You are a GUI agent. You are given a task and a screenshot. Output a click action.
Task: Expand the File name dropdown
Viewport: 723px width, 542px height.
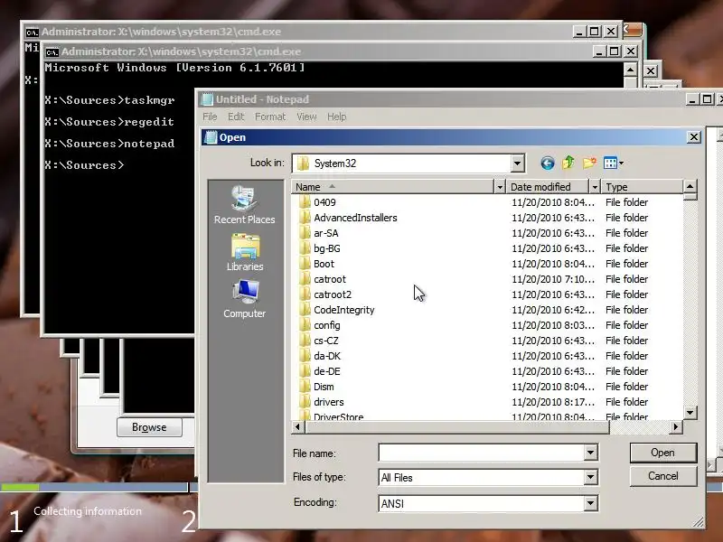coord(590,453)
